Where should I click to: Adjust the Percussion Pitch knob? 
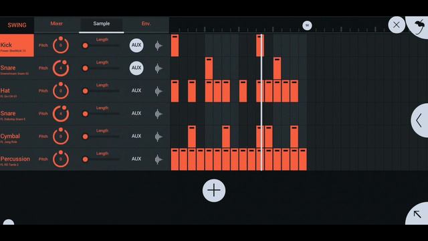61,159
